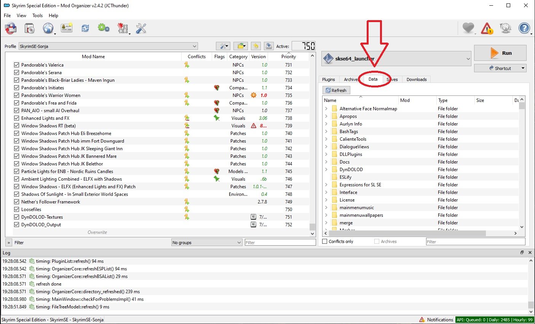Uncheck Pandorable's Serana mod checkbox

tap(16, 73)
